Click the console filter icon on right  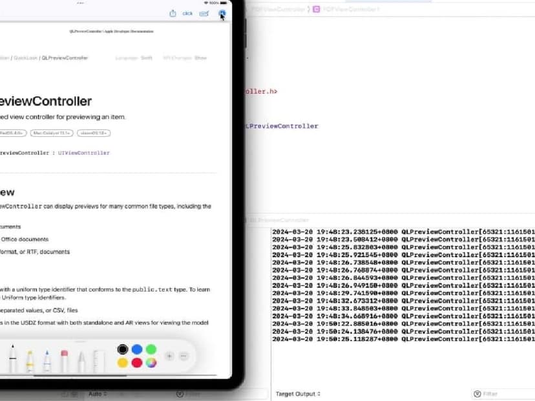(x=477, y=394)
